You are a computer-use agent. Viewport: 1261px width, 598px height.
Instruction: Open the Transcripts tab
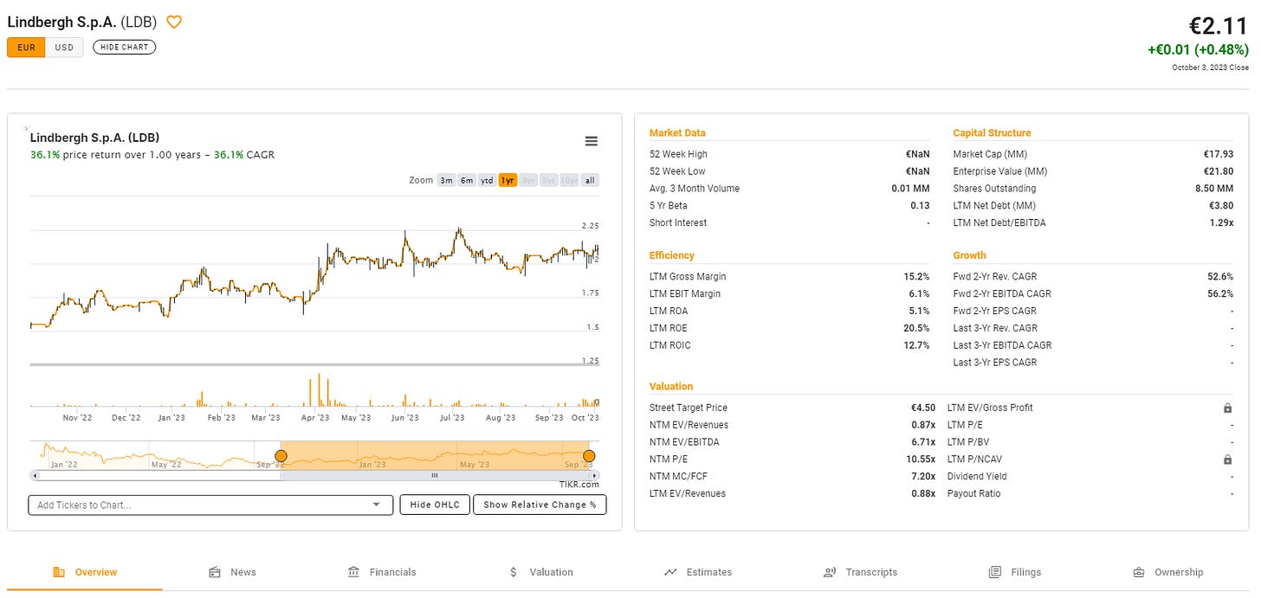point(860,572)
